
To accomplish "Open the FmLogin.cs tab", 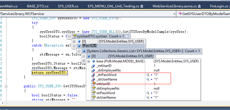I will coord(219,6).
